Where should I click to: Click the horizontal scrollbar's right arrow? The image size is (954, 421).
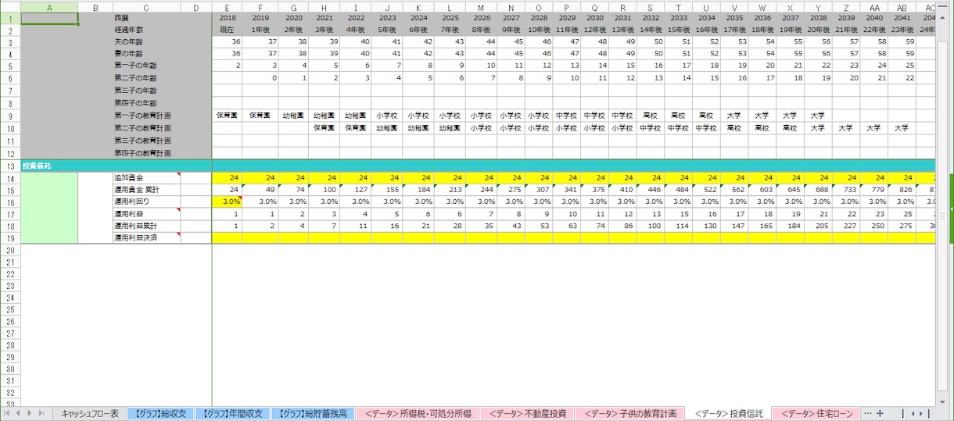[x=921, y=413]
